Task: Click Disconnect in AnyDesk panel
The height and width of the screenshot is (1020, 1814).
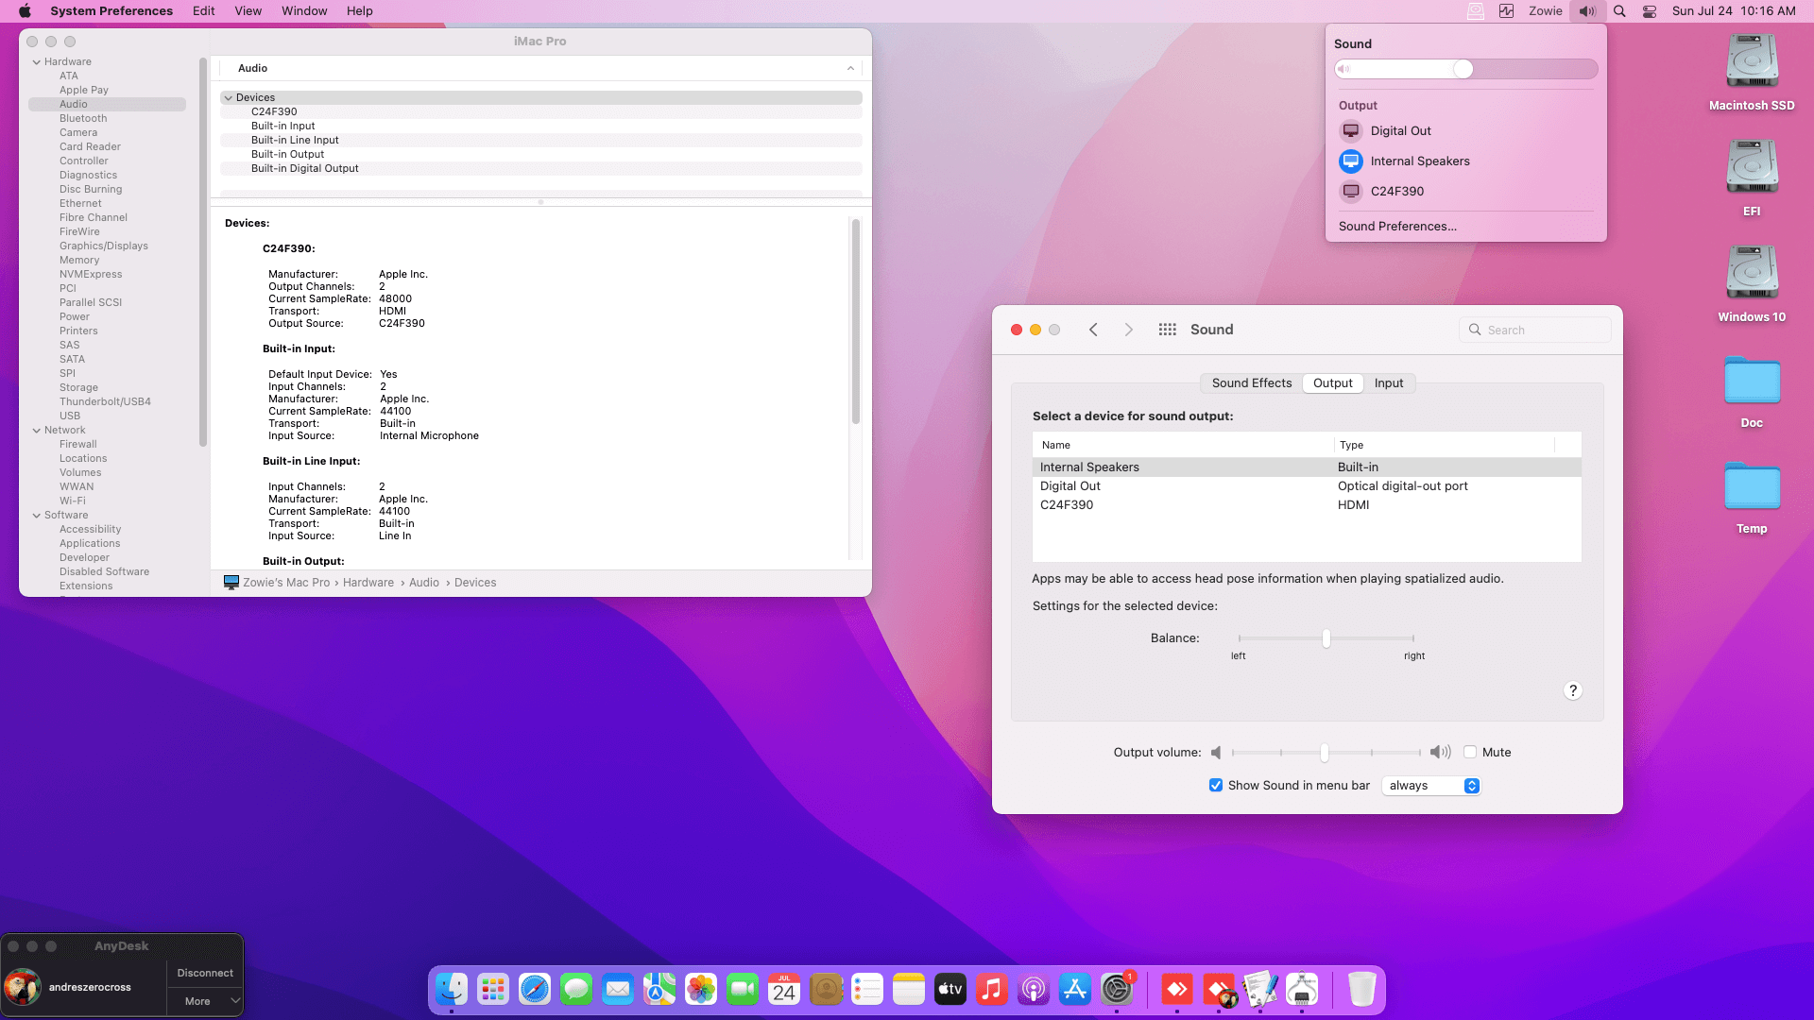Action: [205, 974]
